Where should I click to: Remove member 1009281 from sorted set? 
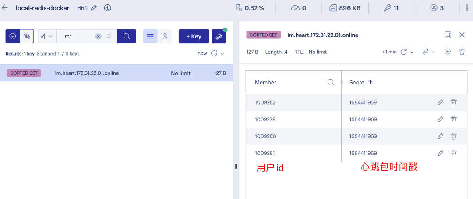tap(454, 153)
